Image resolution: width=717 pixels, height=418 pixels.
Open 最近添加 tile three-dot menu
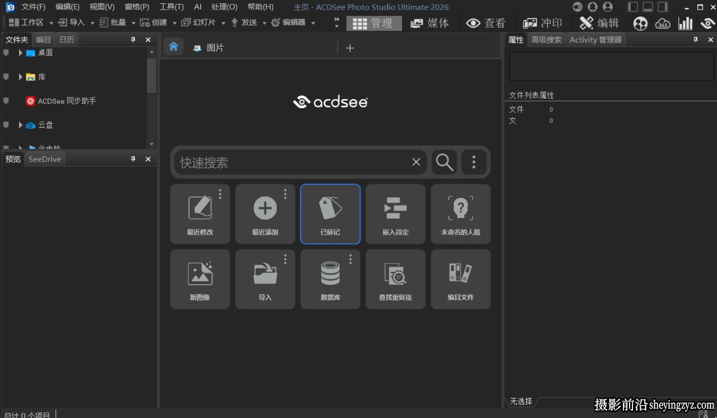pos(285,194)
